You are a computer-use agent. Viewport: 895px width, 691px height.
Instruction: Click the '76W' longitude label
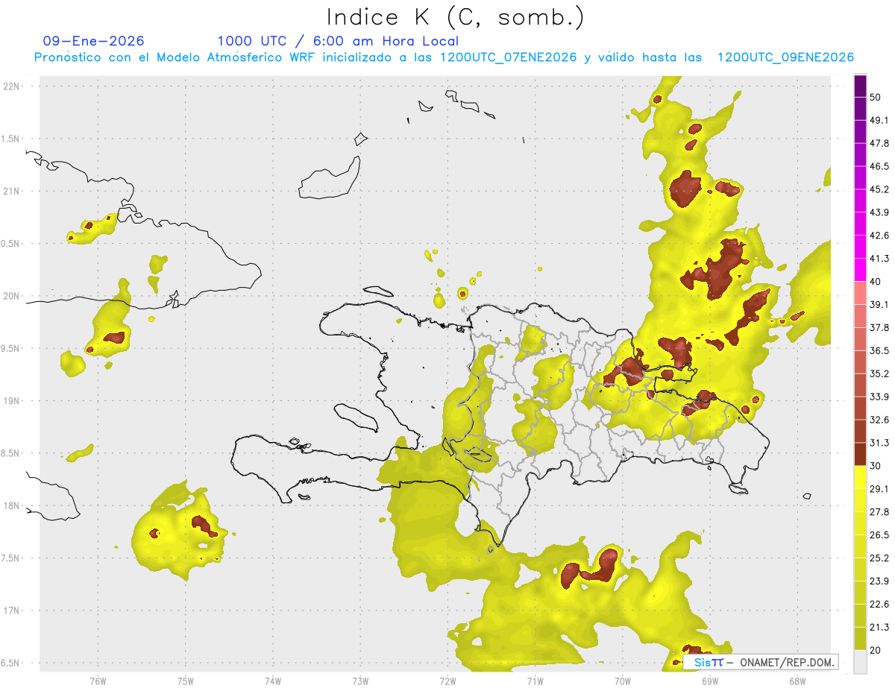[x=98, y=681]
